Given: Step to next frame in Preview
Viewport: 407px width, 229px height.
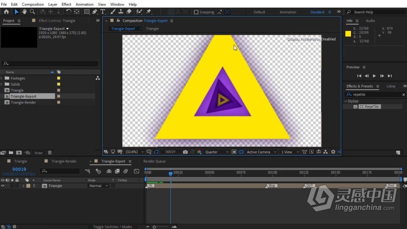Looking at the screenshot, I should 382,76.
